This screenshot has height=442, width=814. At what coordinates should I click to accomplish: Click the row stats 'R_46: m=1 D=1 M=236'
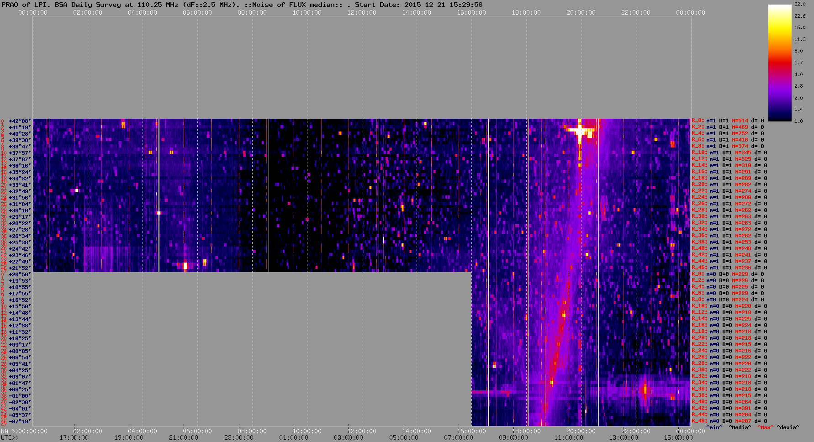721,268
